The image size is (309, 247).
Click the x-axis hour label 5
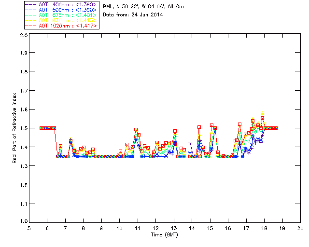tap(29, 228)
